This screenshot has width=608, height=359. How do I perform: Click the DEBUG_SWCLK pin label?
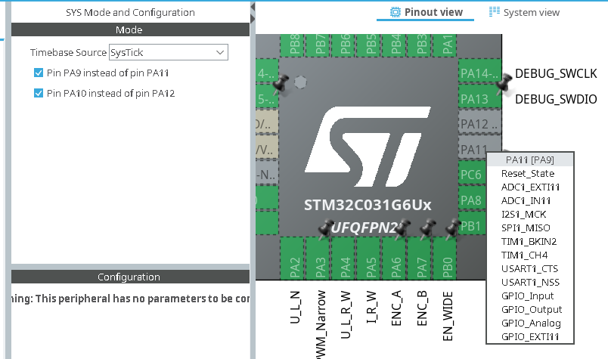556,73
